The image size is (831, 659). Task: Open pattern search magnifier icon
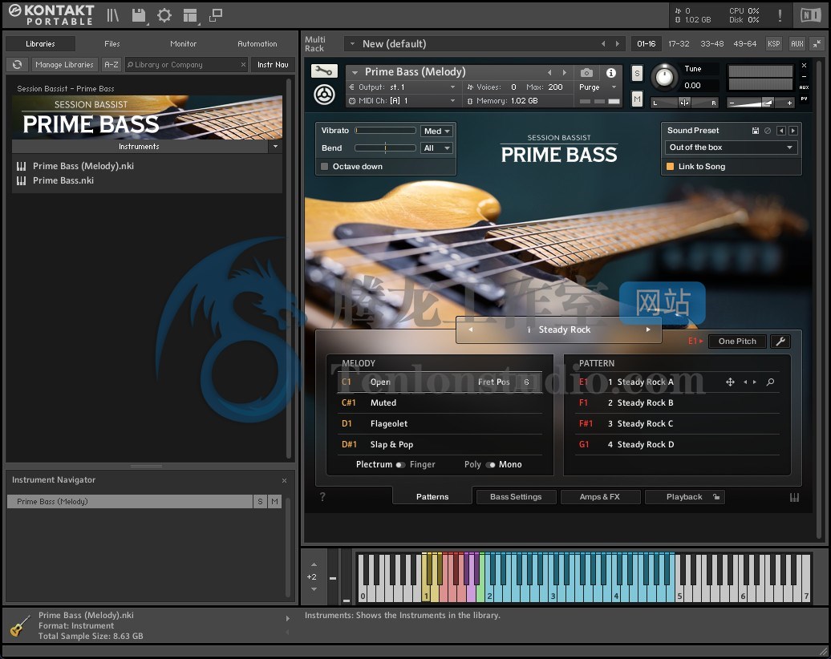770,382
